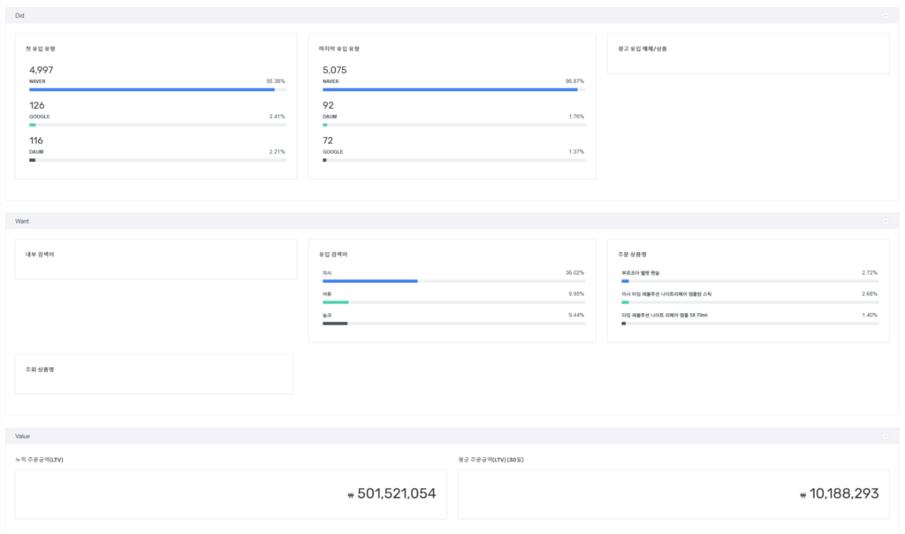The width and height of the screenshot is (905, 534).
Task: Collapse the Did section panel
Action: tap(886, 16)
